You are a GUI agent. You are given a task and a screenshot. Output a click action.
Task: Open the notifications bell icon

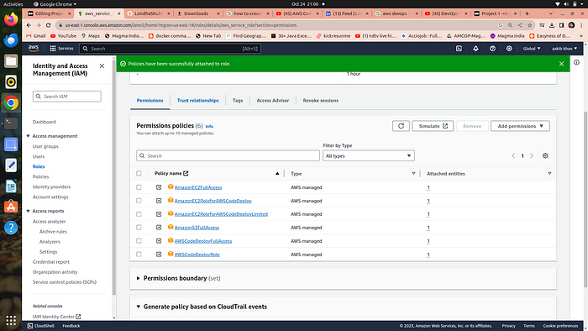point(475,49)
